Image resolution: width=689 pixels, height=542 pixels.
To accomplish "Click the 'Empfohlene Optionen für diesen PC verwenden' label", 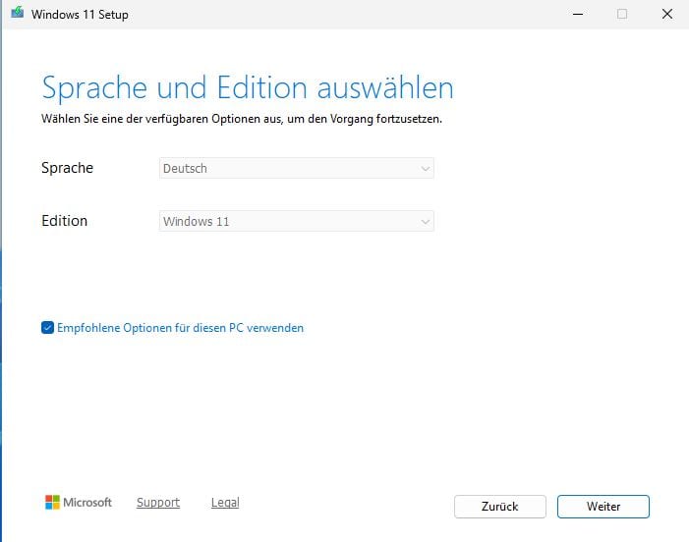I will [x=180, y=328].
